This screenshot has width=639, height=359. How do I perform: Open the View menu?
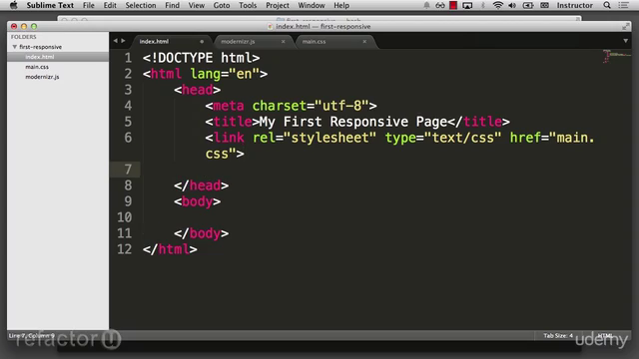click(197, 5)
